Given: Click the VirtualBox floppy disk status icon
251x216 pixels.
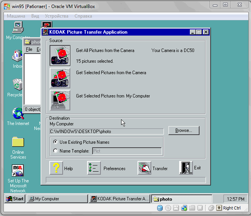Looking at the screenshot, I should [x=176, y=208].
